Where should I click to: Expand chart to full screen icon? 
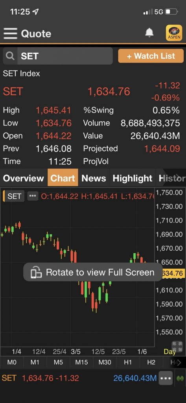[177, 346]
